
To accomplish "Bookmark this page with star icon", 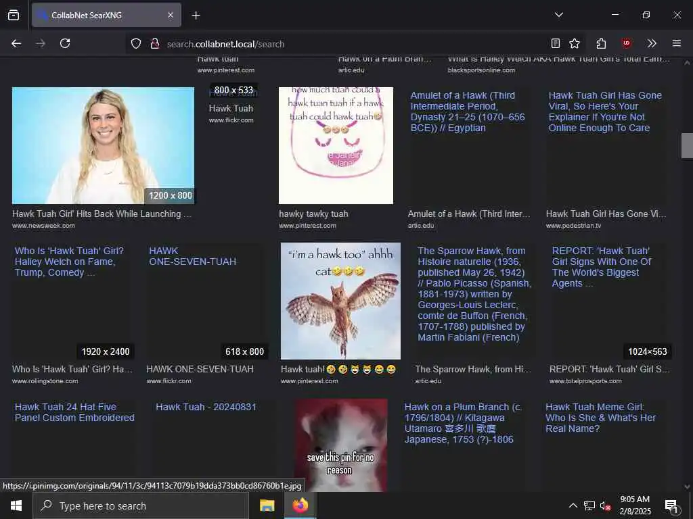I will [x=575, y=43].
